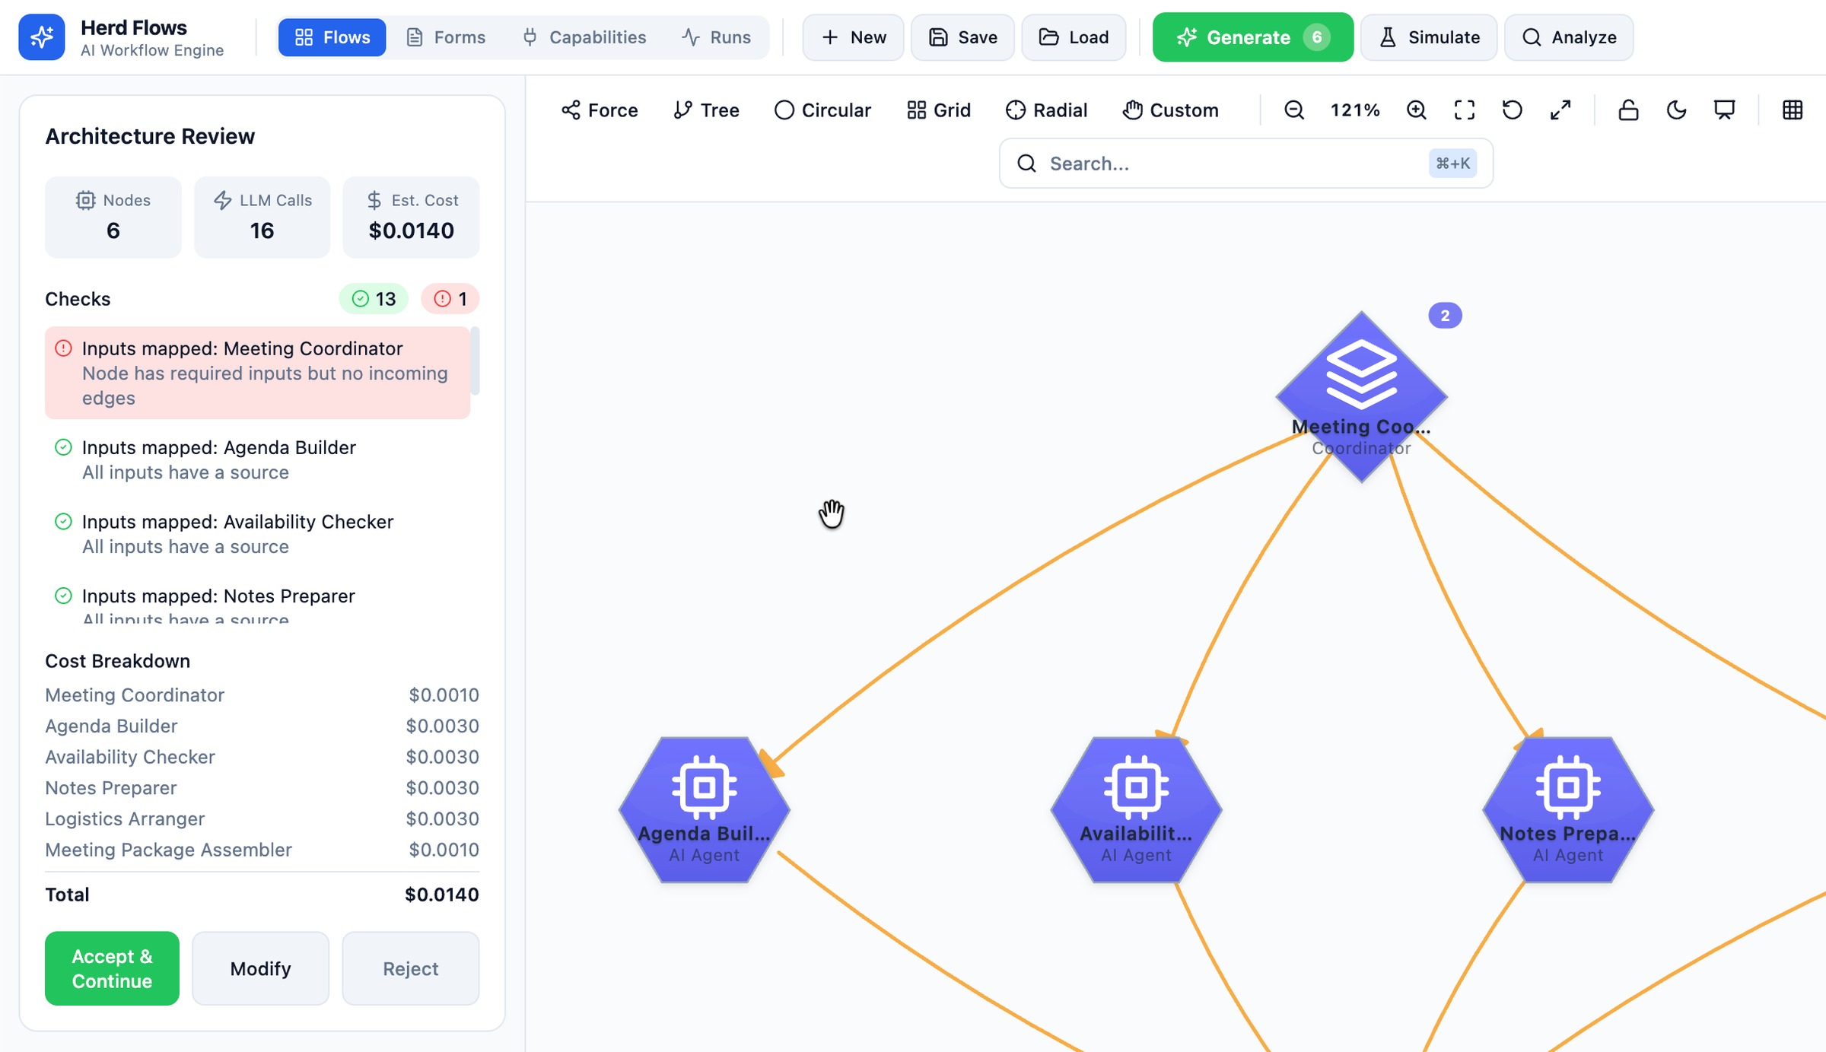Click the Herd Flows logo icon
This screenshot has width=1826, height=1052.
coord(41,37)
